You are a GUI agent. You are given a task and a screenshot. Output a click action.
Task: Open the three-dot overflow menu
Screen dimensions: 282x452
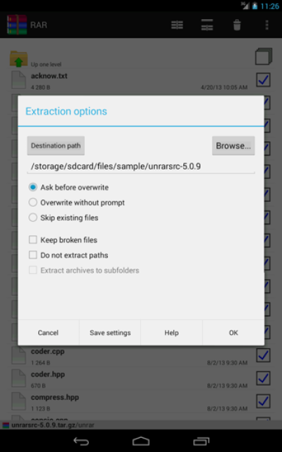click(x=266, y=25)
